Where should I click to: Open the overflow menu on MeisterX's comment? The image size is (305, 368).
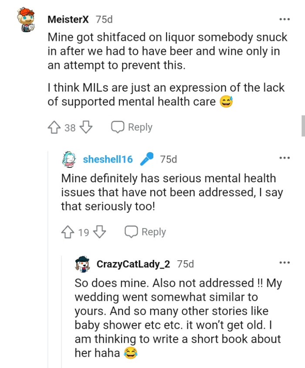(x=285, y=19)
